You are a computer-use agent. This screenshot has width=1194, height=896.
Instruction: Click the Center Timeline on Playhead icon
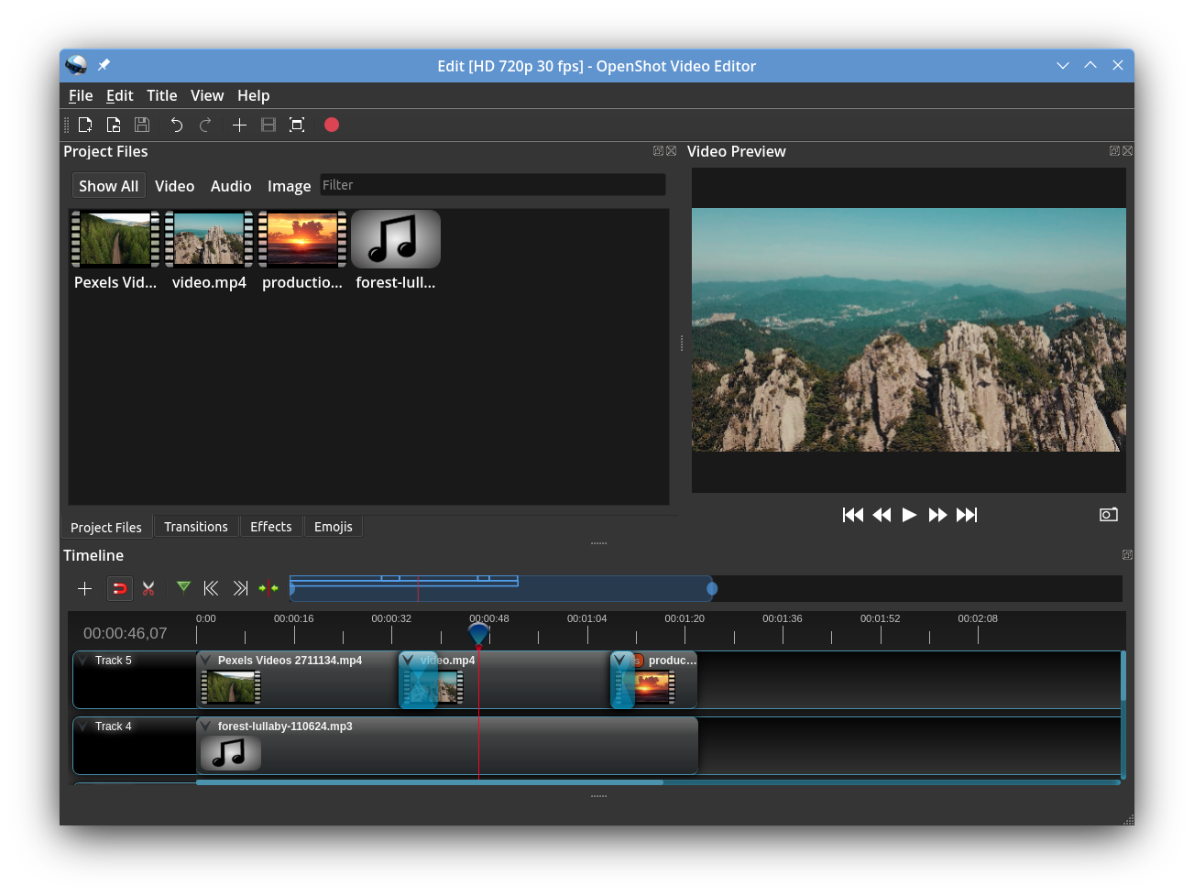(268, 588)
